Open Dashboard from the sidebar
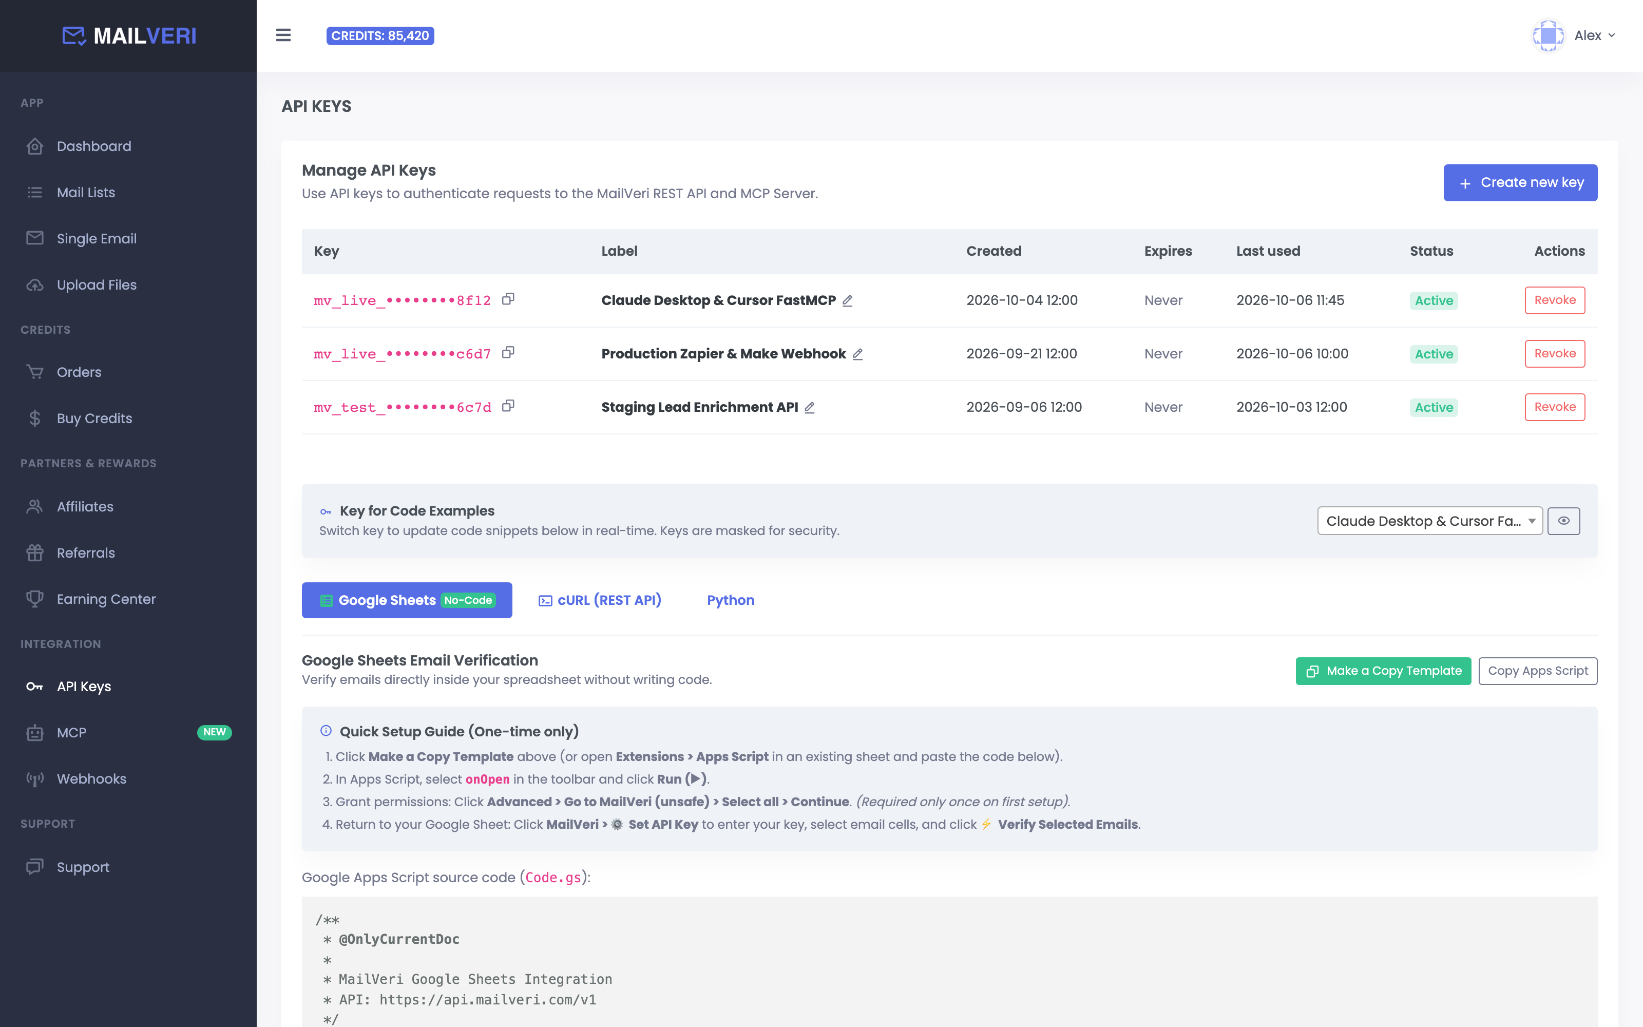Screen dimensions: 1643x1027 pyautogui.click(x=93, y=146)
